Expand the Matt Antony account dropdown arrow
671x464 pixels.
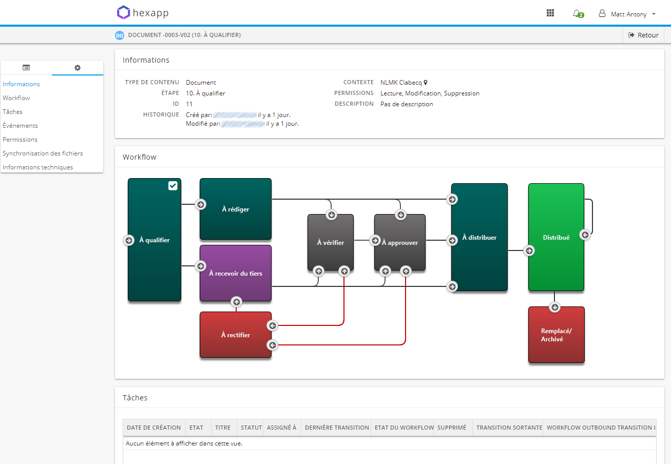click(654, 14)
